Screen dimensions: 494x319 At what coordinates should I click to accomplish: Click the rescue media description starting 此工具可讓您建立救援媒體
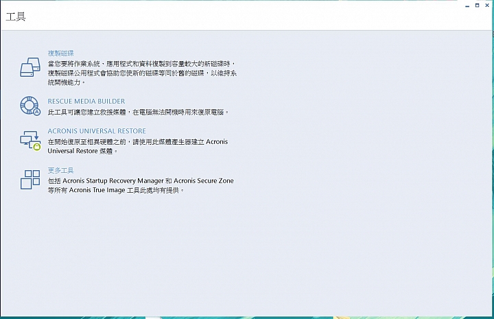point(139,112)
